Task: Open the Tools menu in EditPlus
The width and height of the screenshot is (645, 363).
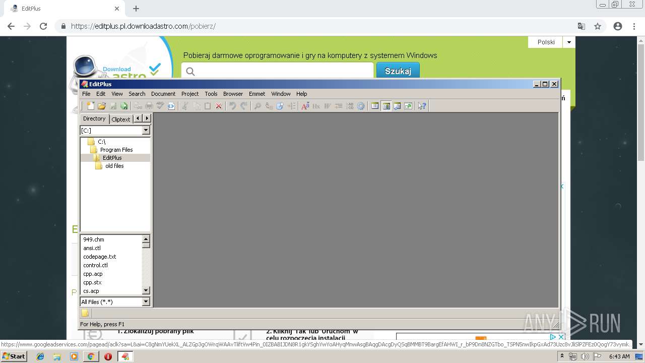Action: pyautogui.click(x=211, y=94)
